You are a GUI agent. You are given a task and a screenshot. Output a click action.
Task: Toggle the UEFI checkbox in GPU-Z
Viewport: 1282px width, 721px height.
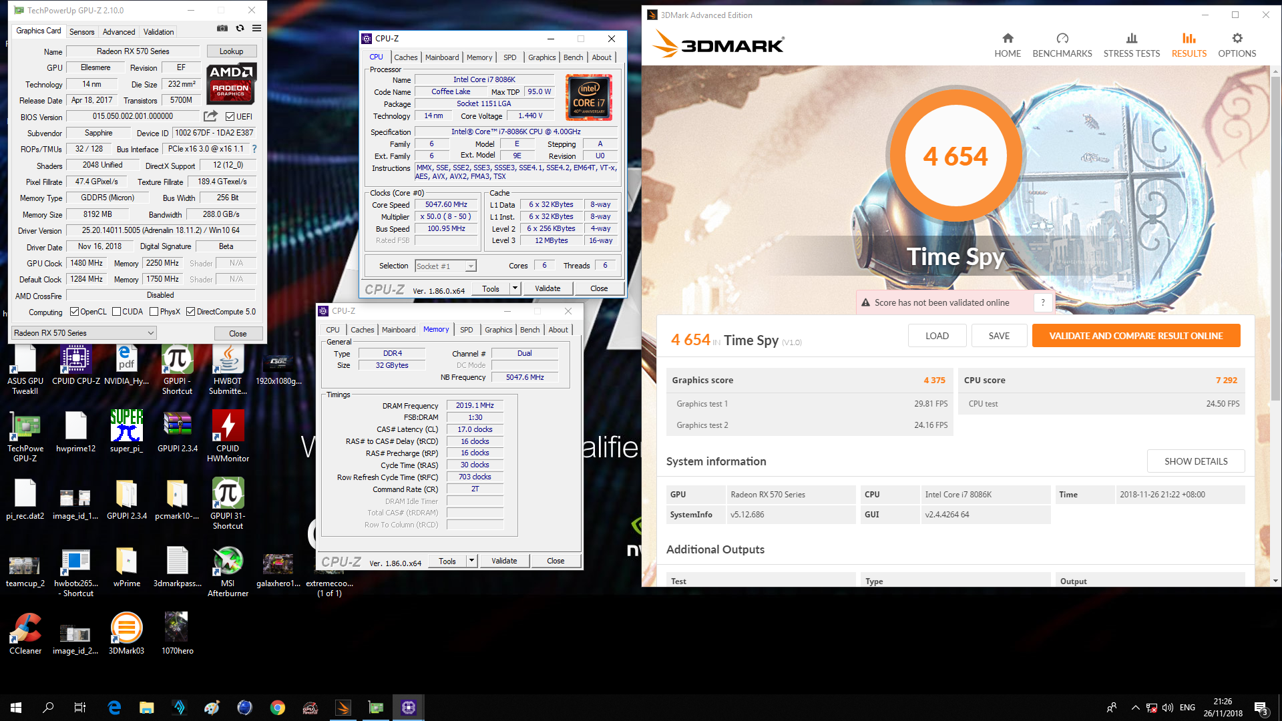230,117
